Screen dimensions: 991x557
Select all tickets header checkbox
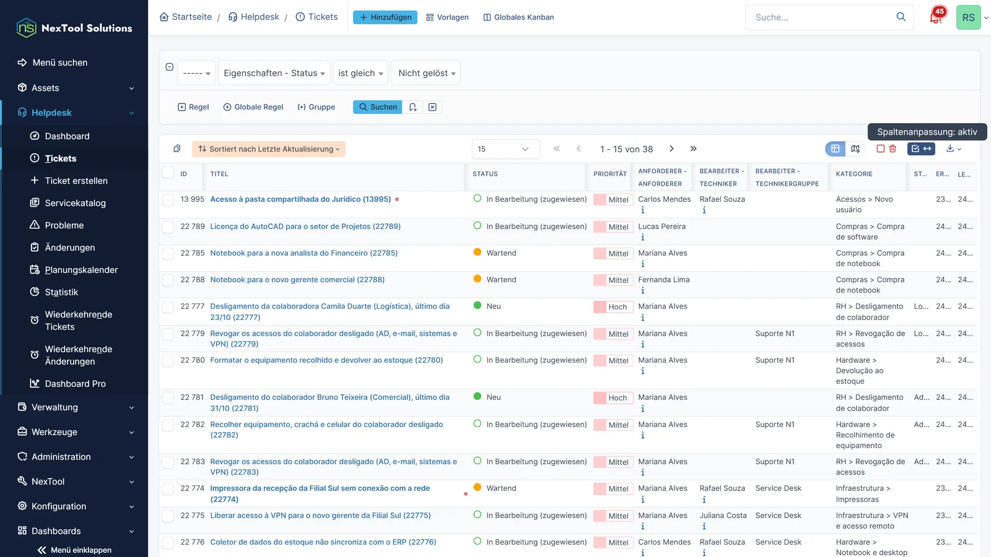pyautogui.click(x=168, y=172)
